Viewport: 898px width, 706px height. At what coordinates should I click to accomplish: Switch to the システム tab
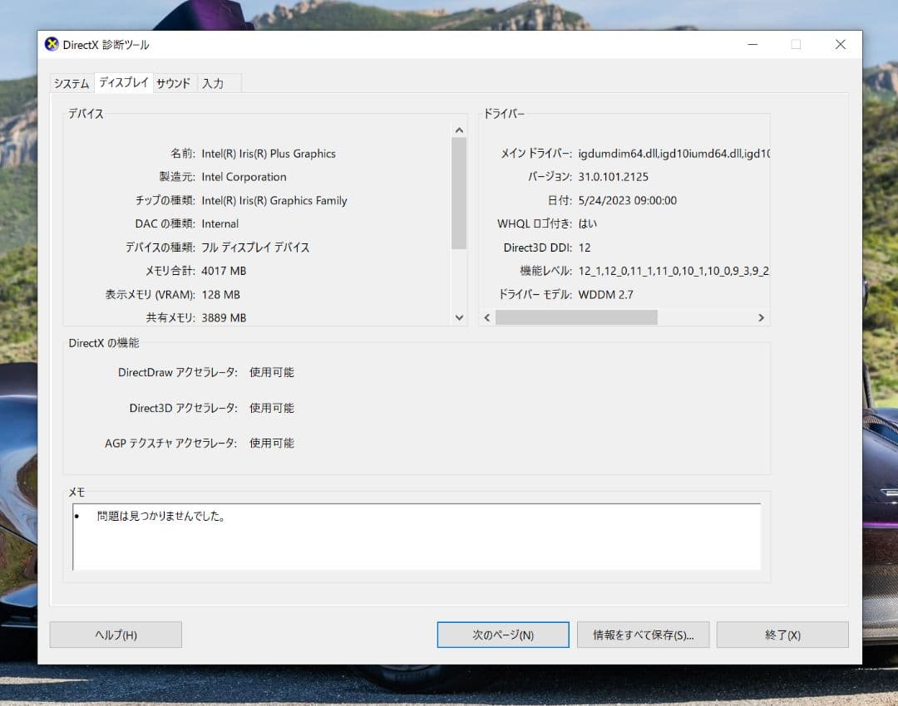[x=71, y=83]
